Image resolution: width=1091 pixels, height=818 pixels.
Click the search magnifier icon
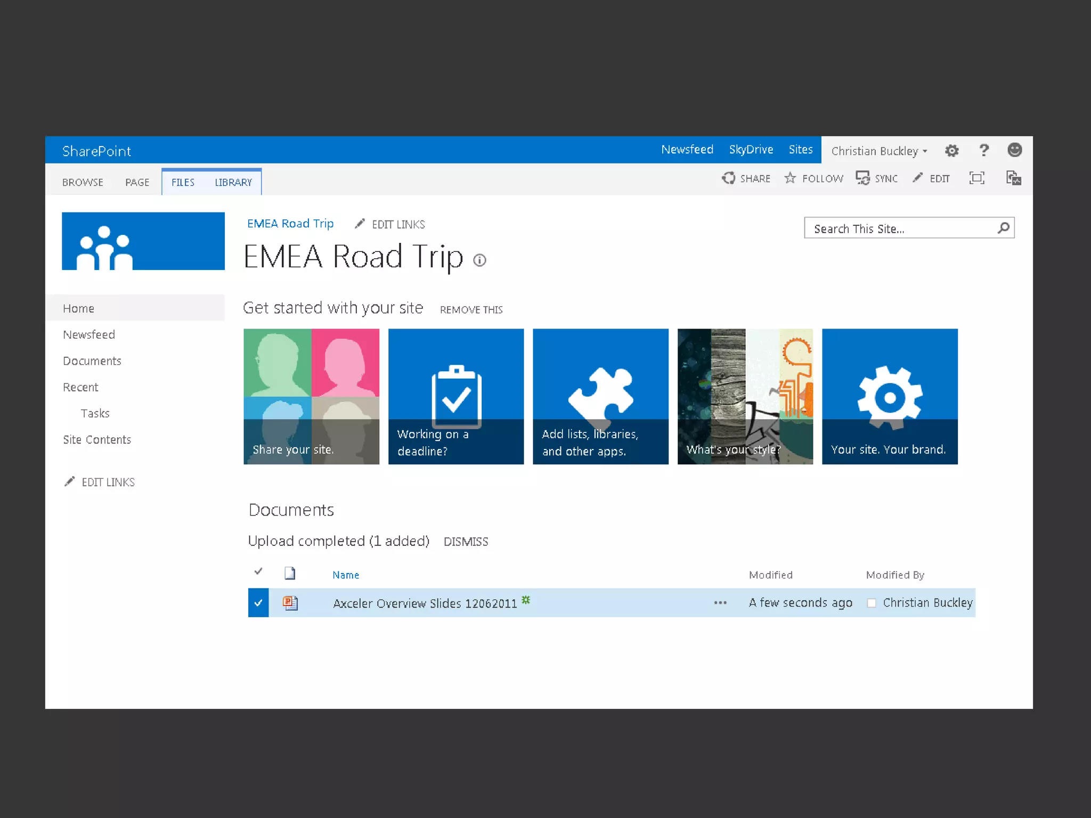click(x=1003, y=228)
